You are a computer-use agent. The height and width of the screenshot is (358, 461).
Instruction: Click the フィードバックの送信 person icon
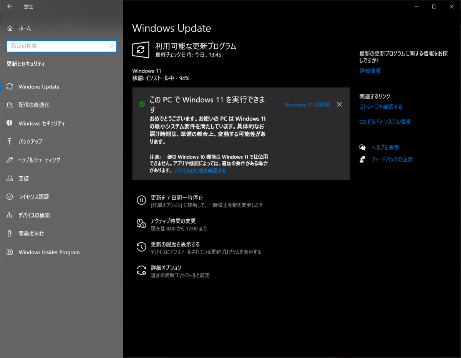362,159
